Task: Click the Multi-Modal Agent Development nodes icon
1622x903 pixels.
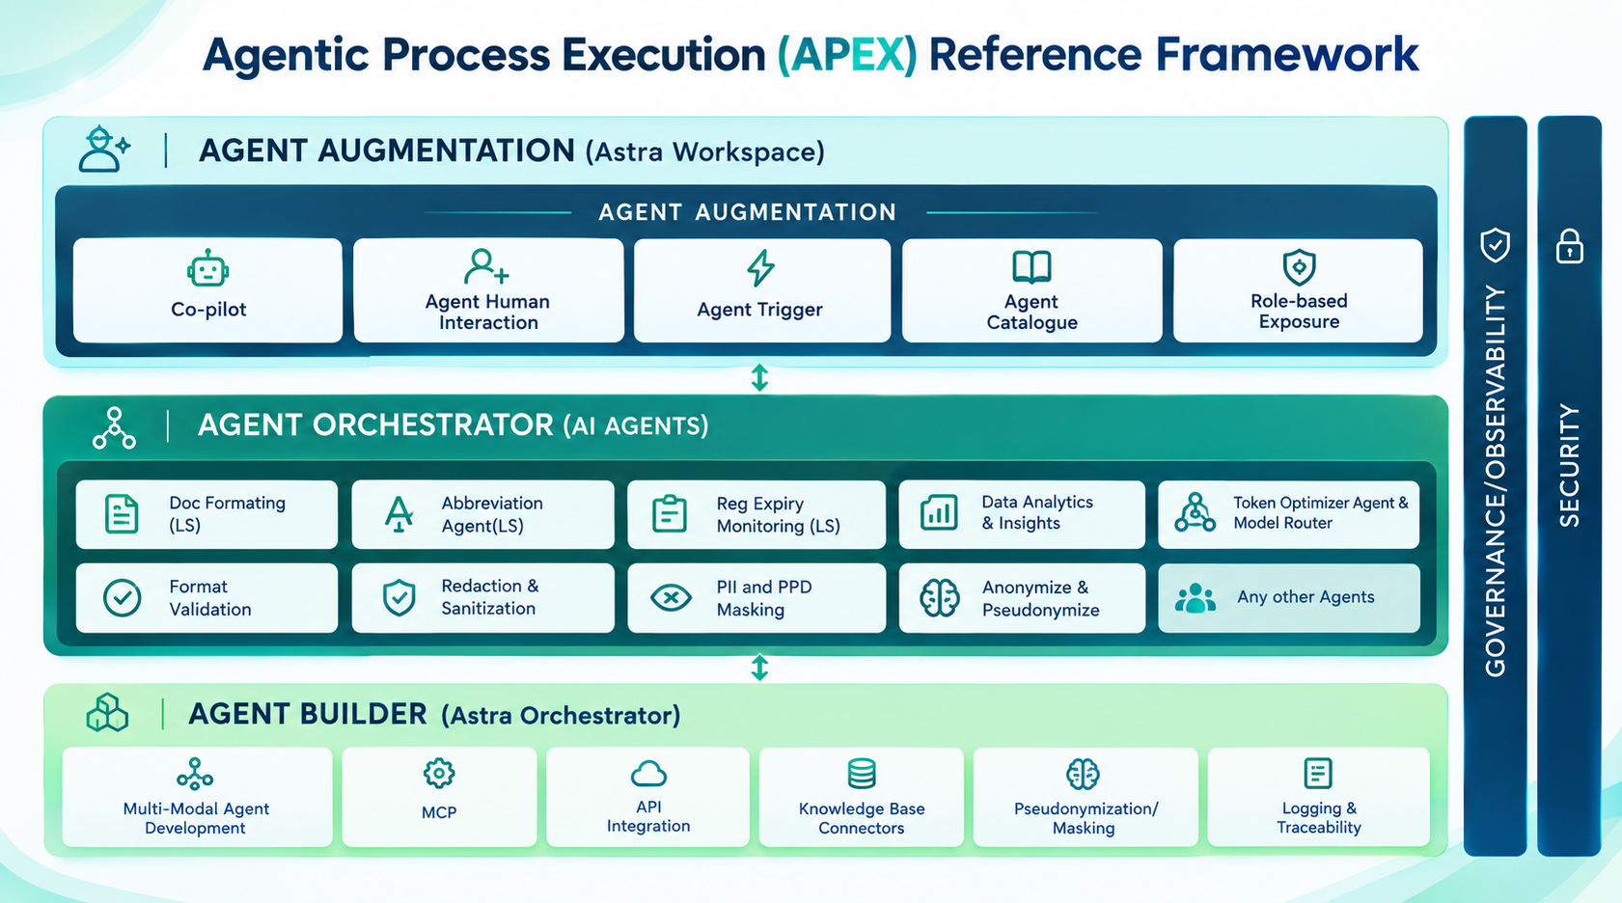Action: coord(195,775)
